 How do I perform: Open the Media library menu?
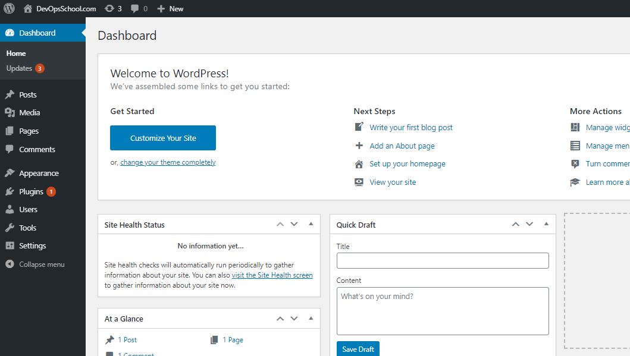29,112
